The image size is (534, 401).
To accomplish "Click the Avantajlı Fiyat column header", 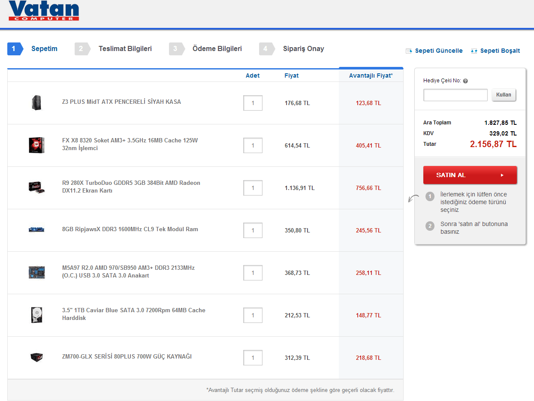I will pos(371,75).
